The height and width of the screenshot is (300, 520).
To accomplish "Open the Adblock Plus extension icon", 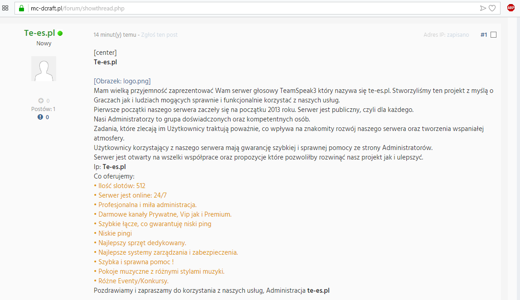I will (511, 8).
